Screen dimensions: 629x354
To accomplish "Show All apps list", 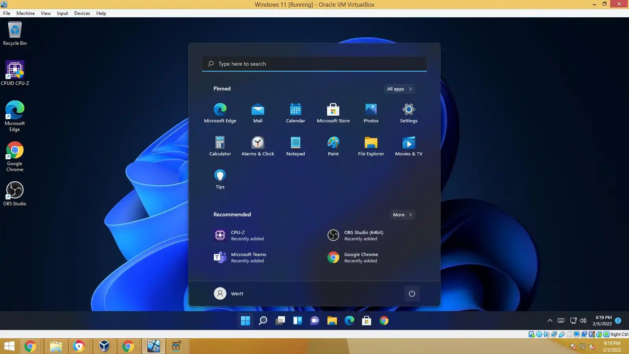I will [399, 89].
